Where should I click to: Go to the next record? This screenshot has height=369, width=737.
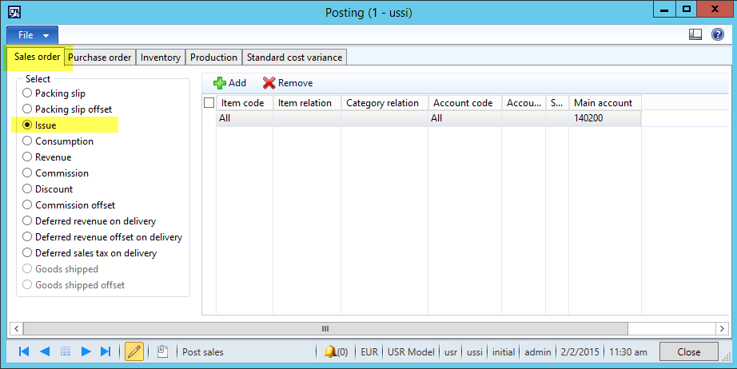(86, 352)
